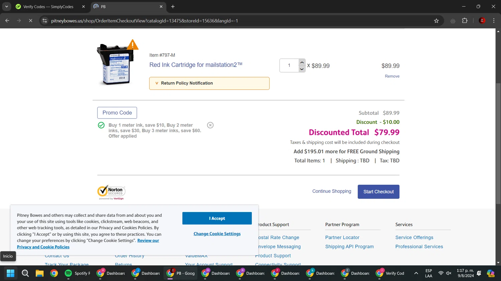The image size is (501, 281).
Task: Open Spotify from the taskbar
Action: tap(78, 273)
